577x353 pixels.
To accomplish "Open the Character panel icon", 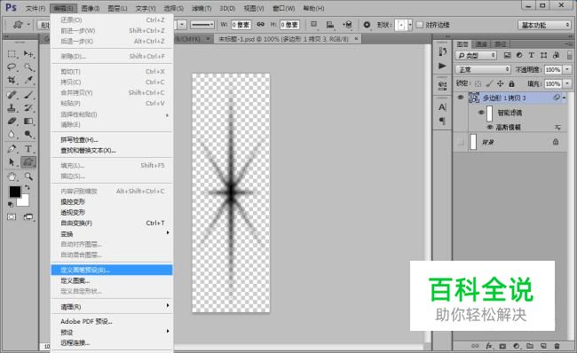I will [x=442, y=107].
